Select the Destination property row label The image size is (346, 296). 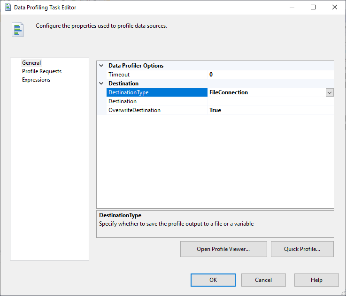click(x=123, y=101)
